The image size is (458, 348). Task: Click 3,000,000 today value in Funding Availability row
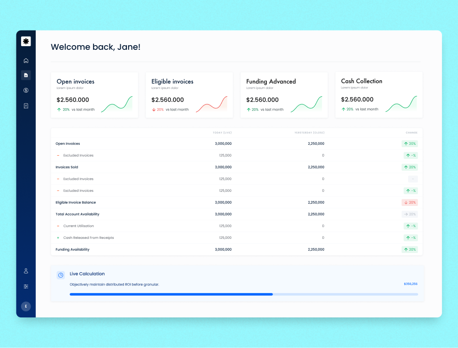tap(223, 249)
